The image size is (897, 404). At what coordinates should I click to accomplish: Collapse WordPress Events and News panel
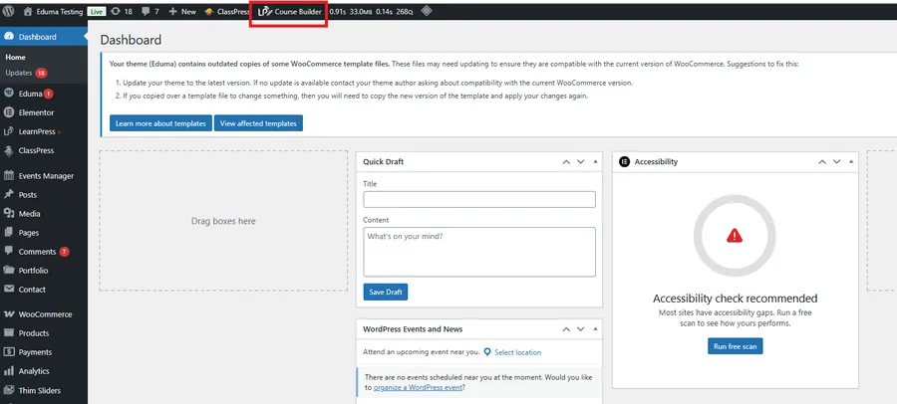point(595,329)
